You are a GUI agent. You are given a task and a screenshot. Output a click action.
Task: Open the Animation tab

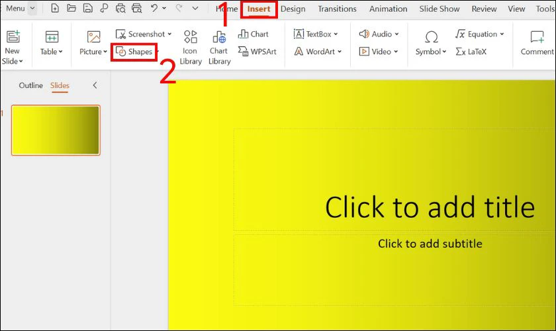tap(389, 9)
